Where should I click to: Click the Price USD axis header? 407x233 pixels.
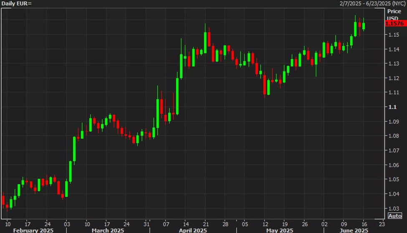click(x=394, y=15)
